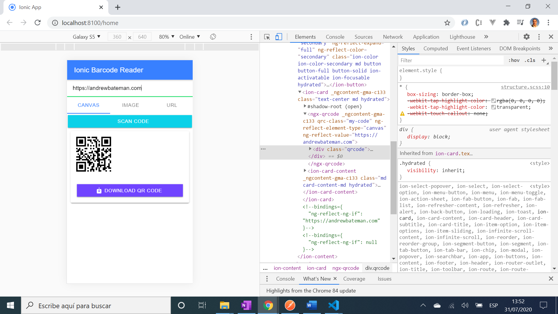
Task: Open DevTools settings gear
Action: 526,37
